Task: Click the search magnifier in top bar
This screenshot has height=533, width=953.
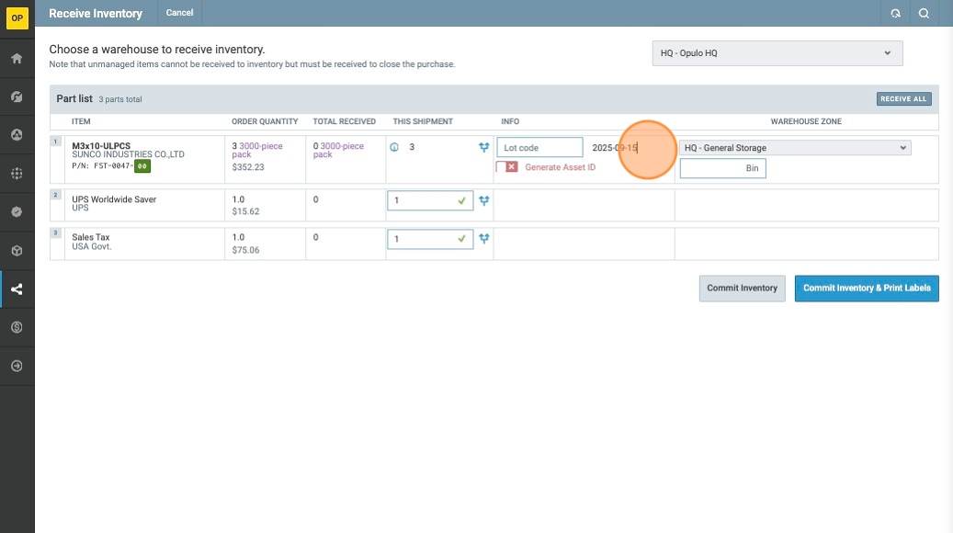Action: click(x=924, y=14)
